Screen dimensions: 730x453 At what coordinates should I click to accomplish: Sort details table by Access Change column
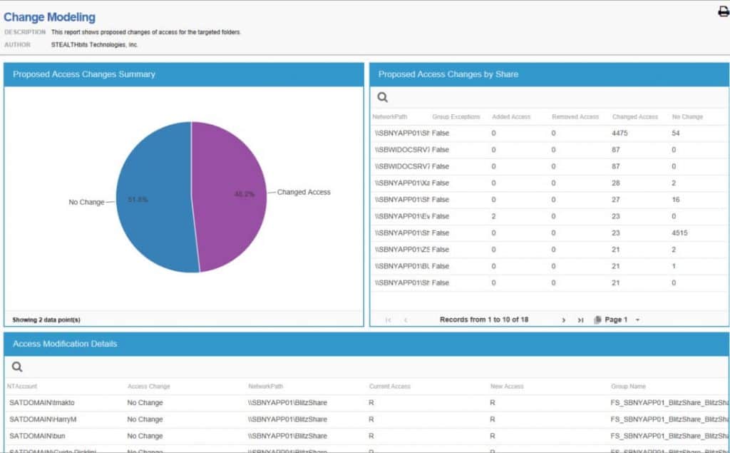tap(148, 387)
